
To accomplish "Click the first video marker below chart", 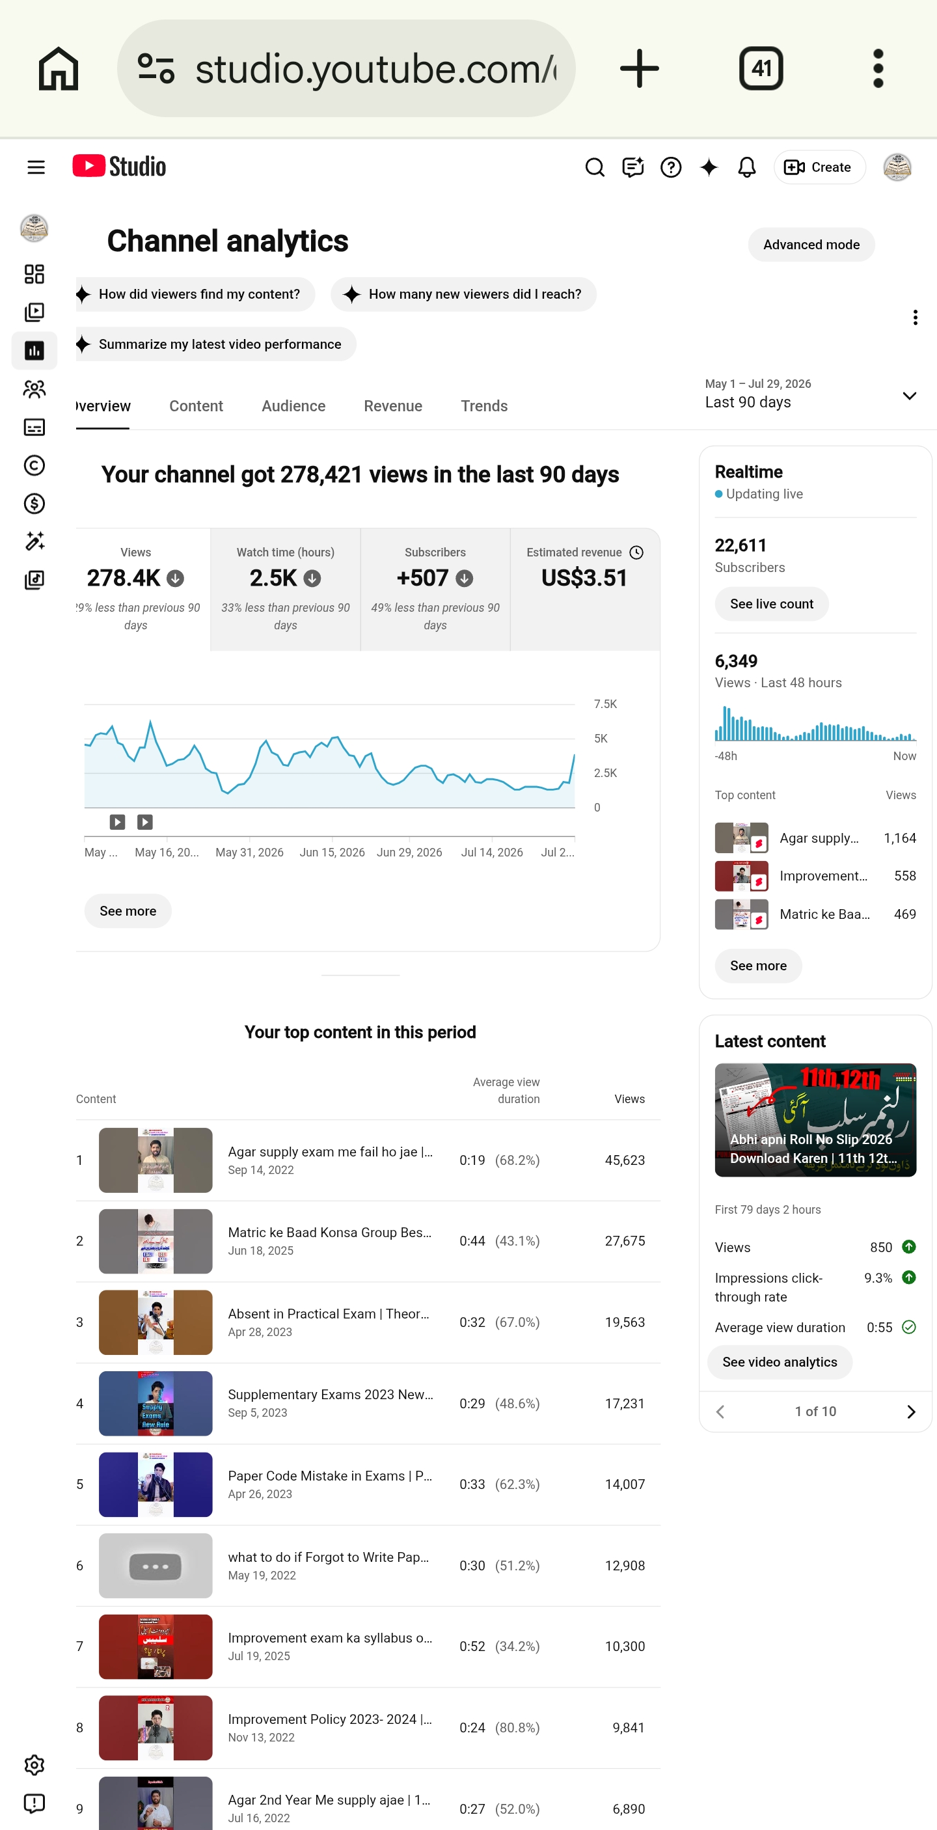I will pos(117,822).
